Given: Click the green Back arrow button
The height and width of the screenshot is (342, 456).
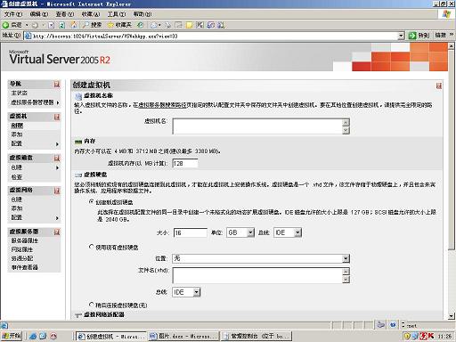Looking at the screenshot, I should pos(5,25).
